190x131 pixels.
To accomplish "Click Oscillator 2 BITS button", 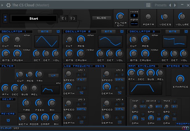I will point(108,31).
